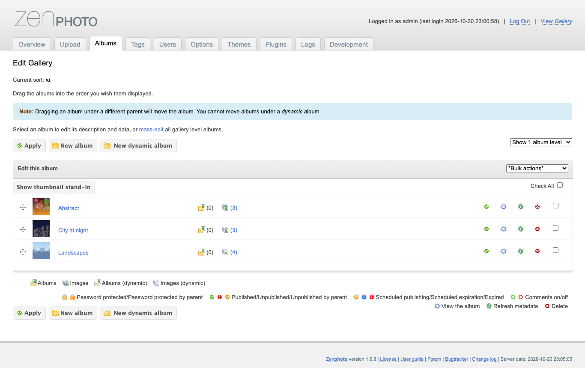Screen dimensions: 585x368
Task: Open the Show 1 album level dropdown
Action: click(541, 142)
